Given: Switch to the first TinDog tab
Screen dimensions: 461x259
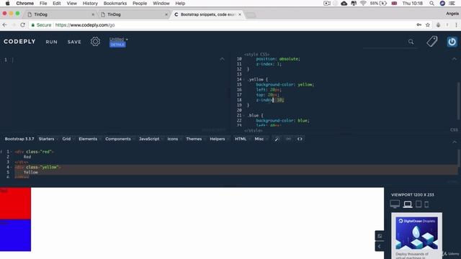Looking at the screenshot, I should (61, 14).
